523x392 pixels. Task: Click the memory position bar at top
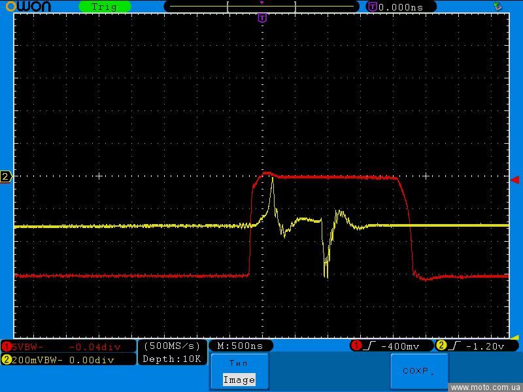[x=261, y=7]
